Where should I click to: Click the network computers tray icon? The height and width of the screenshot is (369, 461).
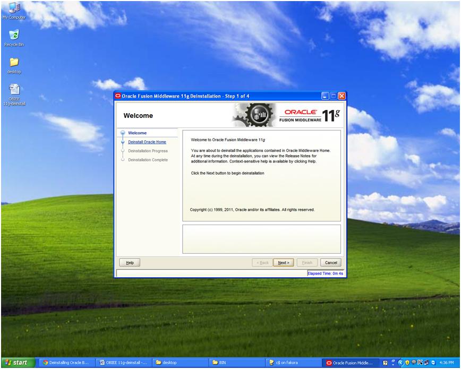(x=426, y=363)
